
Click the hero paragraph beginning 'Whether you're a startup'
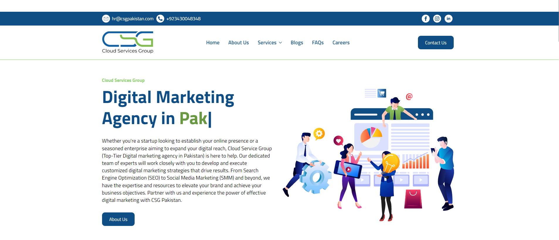[x=187, y=170]
